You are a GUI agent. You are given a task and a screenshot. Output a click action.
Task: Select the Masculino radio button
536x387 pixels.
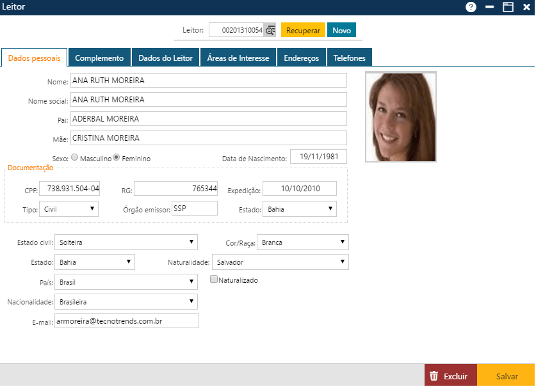pyautogui.click(x=75, y=157)
